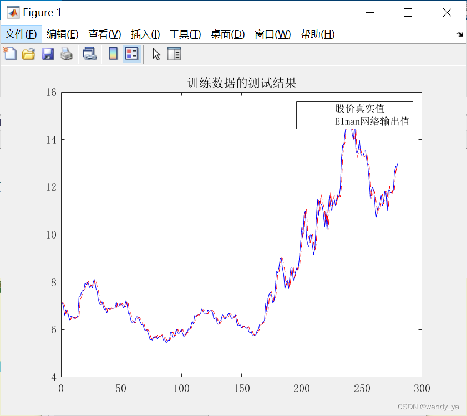Click the x-axis tick label 150
This screenshot has height=416, width=467.
point(241,389)
